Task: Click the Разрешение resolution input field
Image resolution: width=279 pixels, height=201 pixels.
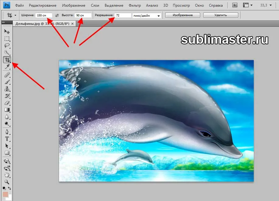Action: (123, 15)
